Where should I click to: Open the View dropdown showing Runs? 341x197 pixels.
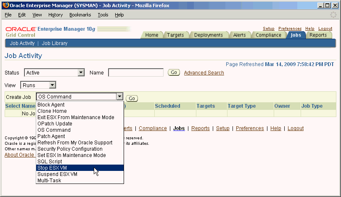click(38, 85)
